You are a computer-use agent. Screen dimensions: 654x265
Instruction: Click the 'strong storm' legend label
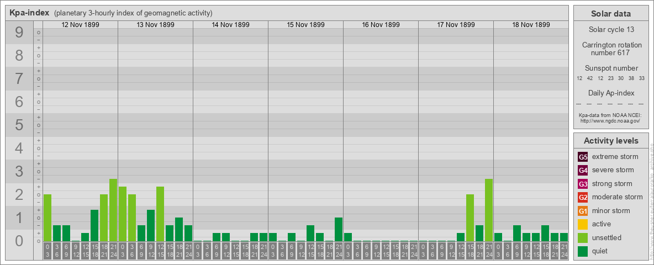(x=612, y=184)
